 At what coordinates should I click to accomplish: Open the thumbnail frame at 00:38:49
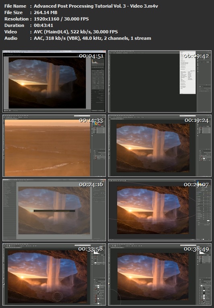(160, 274)
